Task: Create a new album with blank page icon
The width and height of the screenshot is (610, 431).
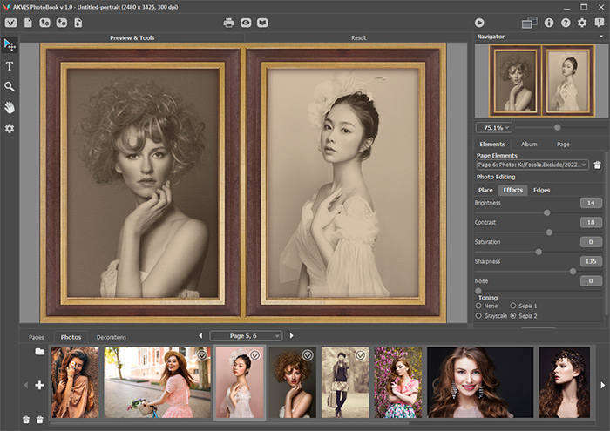Action: pos(28,23)
